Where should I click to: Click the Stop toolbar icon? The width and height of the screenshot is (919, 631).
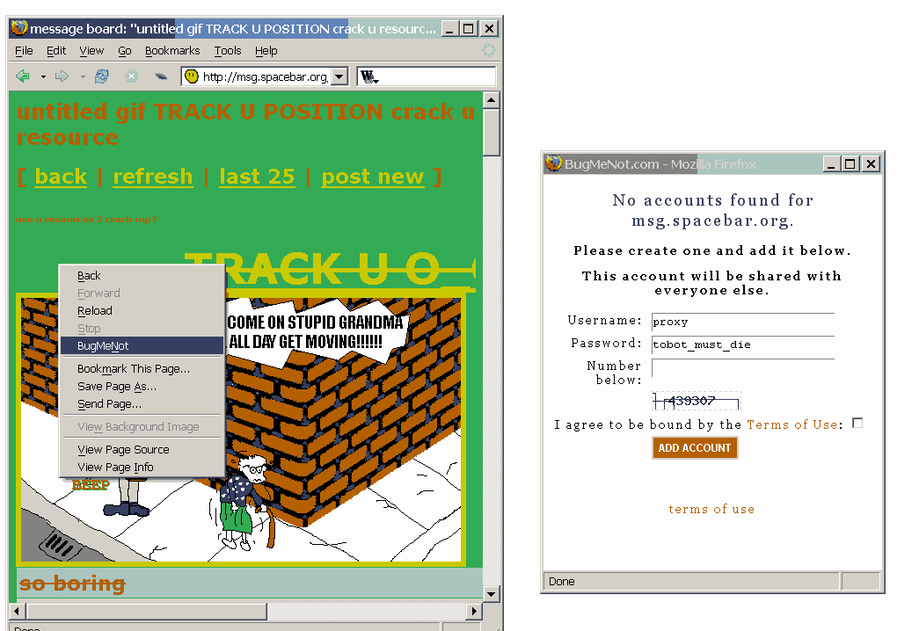click(132, 76)
